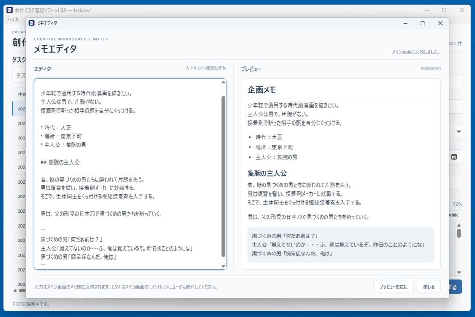Click the main window horizontal scroll left arrow
Screen dimensions: 475x317
15,291
